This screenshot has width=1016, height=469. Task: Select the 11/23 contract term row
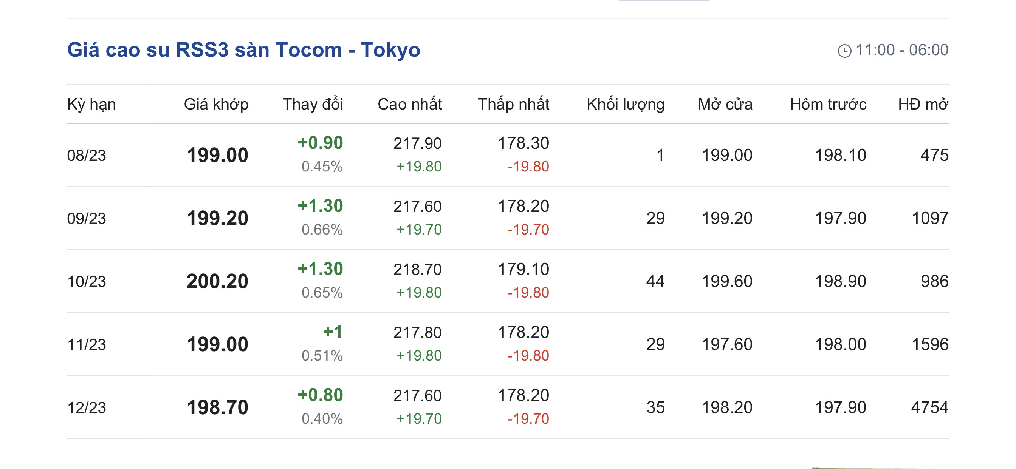[x=87, y=344]
